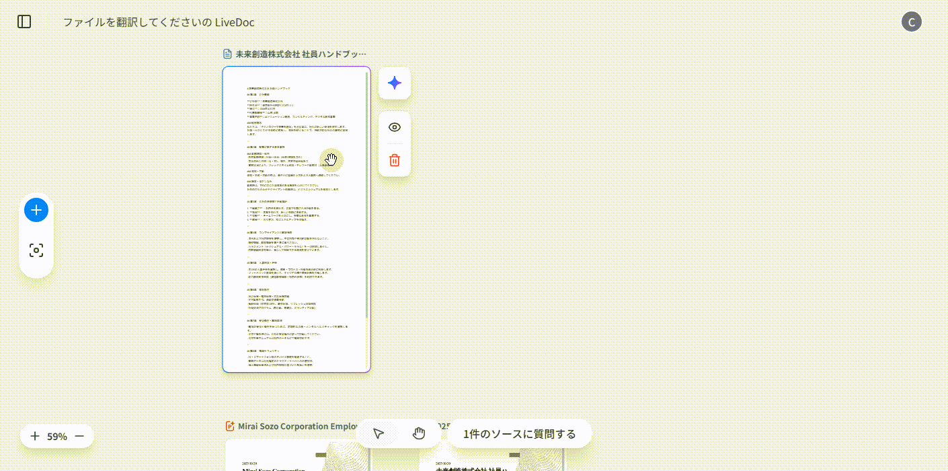Image resolution: width=948 pixels, height=471 pixels.
Task: Zoom in with the plus icon
Action: [x=35, y=436]
